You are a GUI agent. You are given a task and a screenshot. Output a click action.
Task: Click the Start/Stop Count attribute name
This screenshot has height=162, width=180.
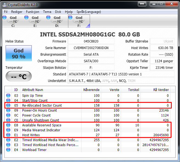coord(35,100)
